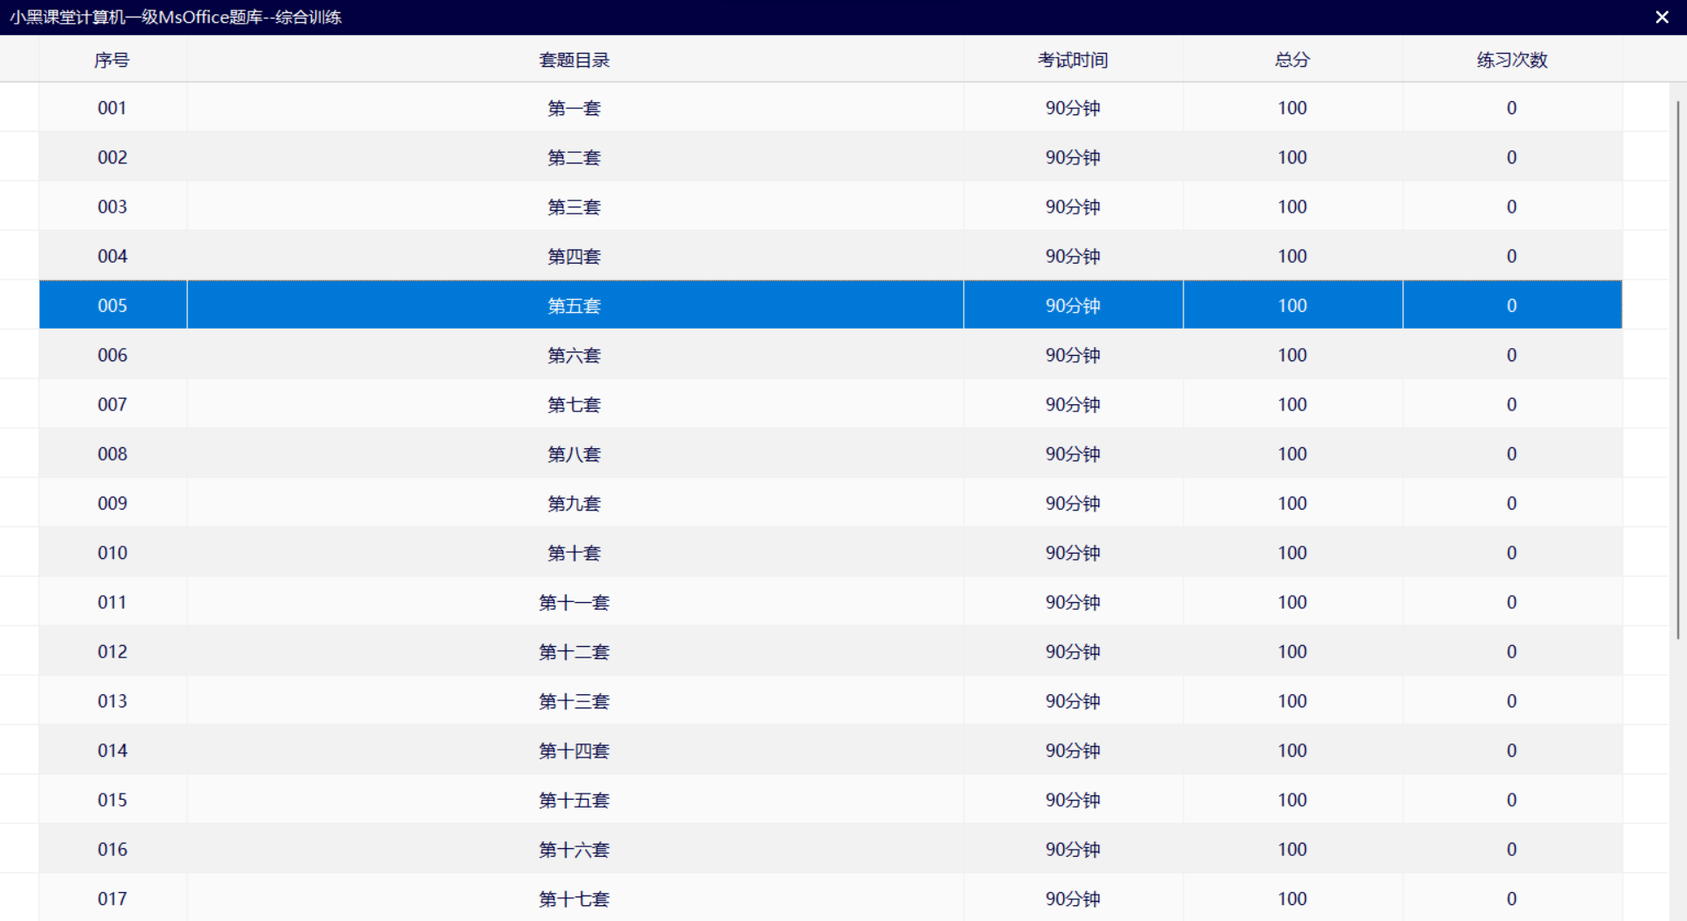Image resolution: width=1687 pixels, height=921 pixels.
Task: Choose exam set 第三套
Action: point(574,207)
